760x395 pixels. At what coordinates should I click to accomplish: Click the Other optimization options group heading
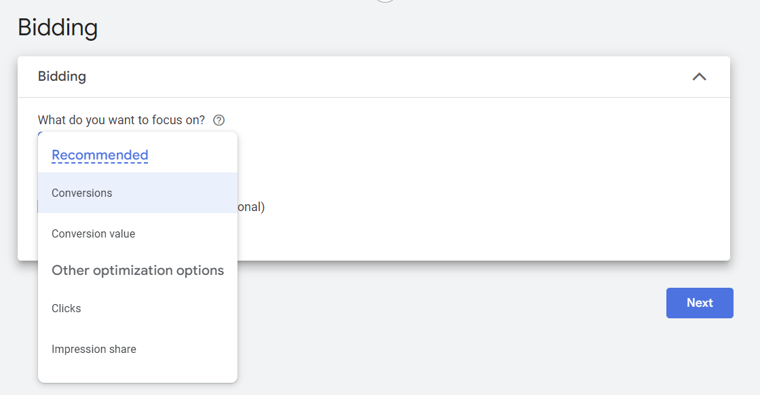(138, 270)
